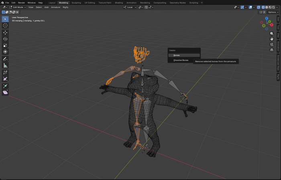Click the zoom magnifier viewport icon
281x180 pixels.
(272, 34)
